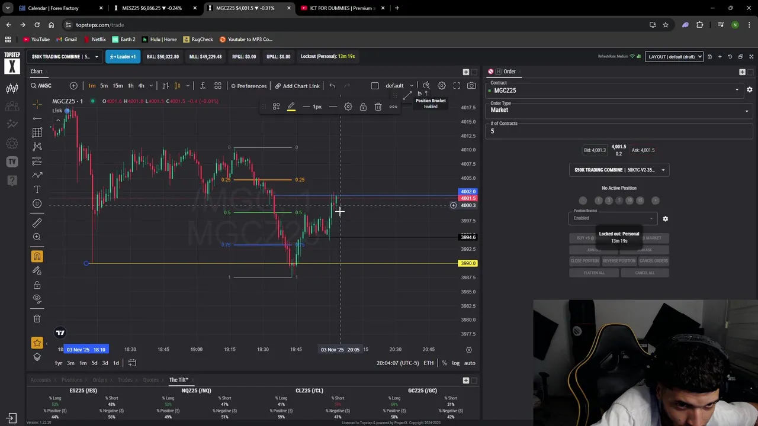Screen dimensions: 758x426
Task: Switch to the Order tab
Action: (509, 72)
